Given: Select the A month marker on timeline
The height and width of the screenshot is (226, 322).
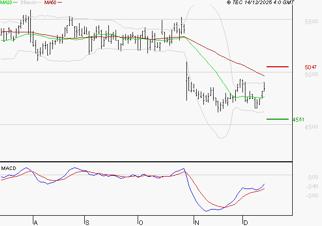Looking at the screenshot, I should (x=35, y=222).
